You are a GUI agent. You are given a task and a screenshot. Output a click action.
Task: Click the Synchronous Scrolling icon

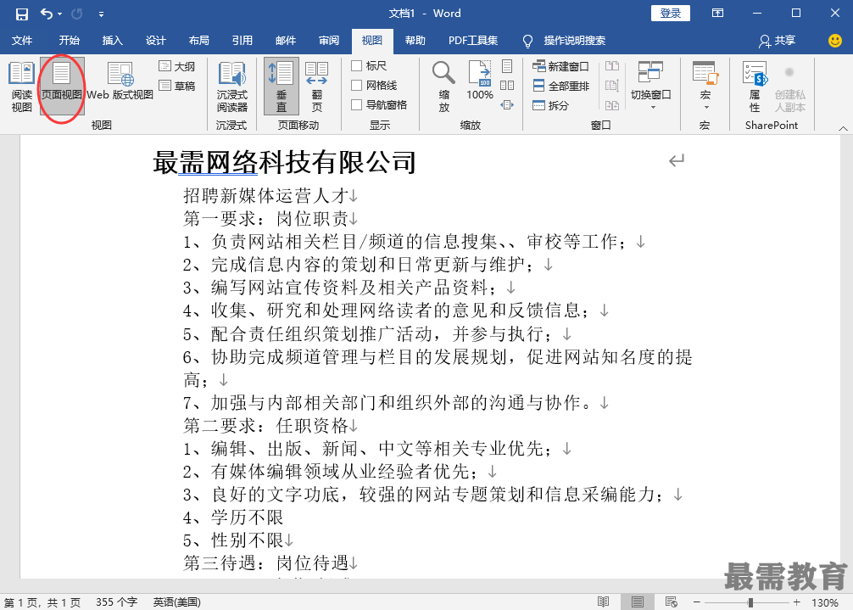click(x=612, y=86)
